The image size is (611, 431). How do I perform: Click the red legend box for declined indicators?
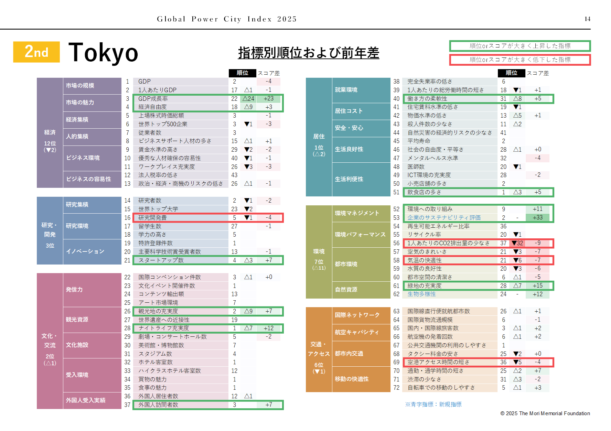point(519,60)
